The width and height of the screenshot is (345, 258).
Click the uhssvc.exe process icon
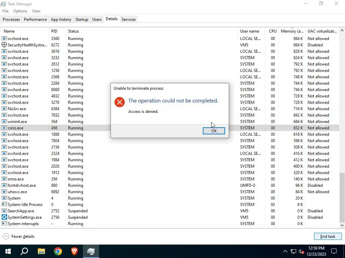coord(4,191)
